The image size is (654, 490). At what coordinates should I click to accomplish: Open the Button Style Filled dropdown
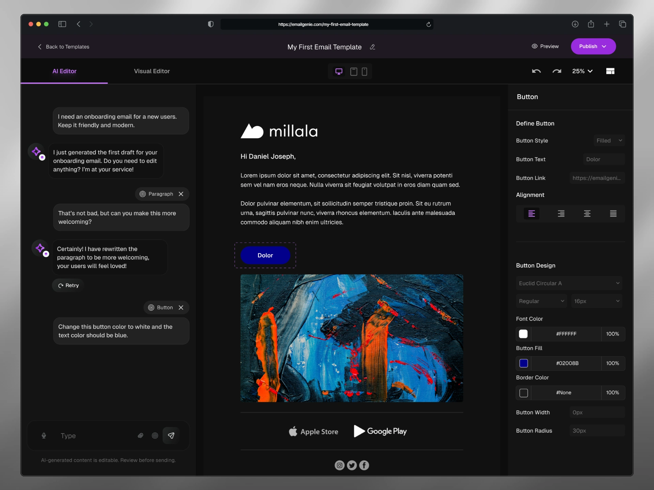click(609, 141)
